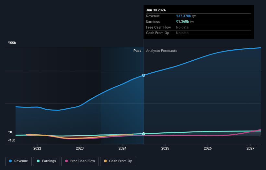Toggle the Free Cash Flow legend series
The image size is (266, 170).
click(80, 161)
